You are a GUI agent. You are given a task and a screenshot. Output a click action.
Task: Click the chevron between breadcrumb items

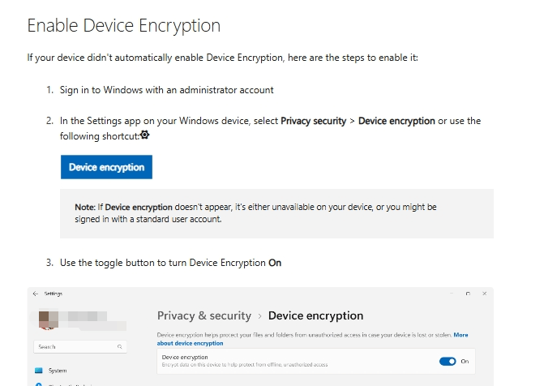click(259, 316)
